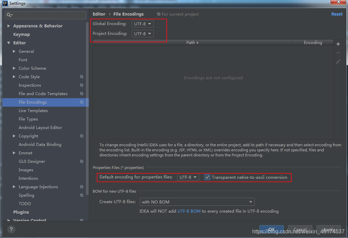Click the project-level icon next to Inspections
The width and height of the screenshot is (348, 238).
(82, 85)
